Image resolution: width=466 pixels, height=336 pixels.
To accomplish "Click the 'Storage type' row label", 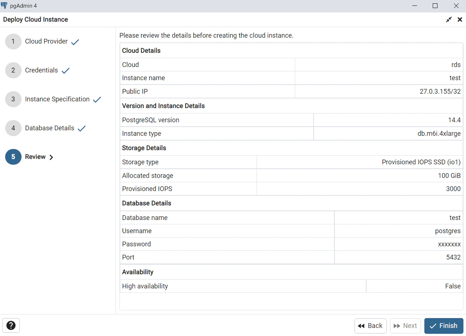I will (x=140, y=162).
